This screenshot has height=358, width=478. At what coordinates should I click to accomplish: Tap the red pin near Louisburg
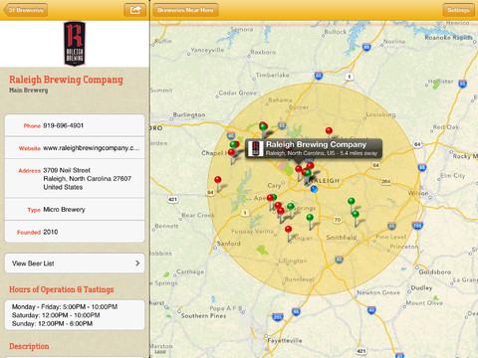(x=329, y=130)
